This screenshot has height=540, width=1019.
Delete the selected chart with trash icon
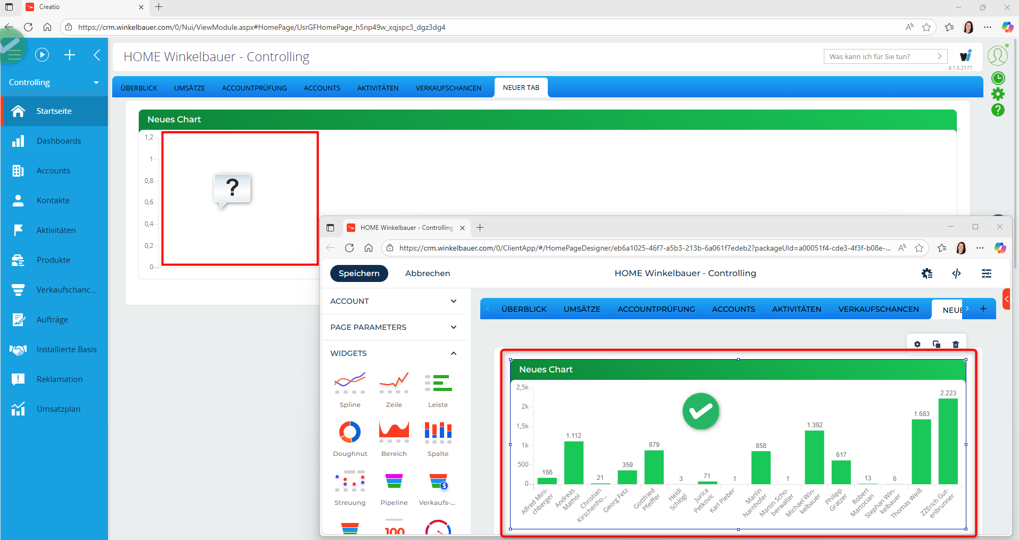955,344
